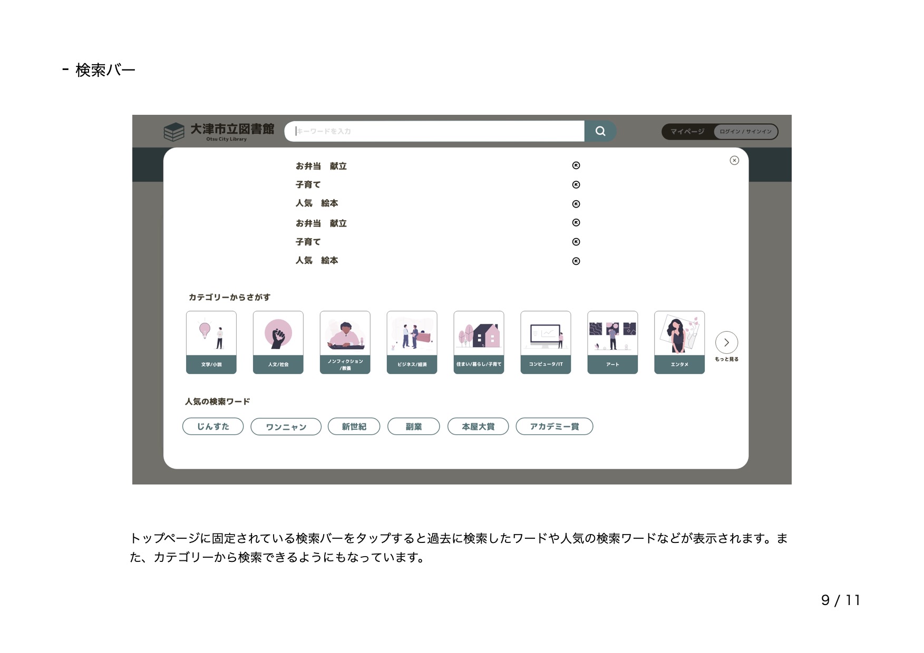Close the search suggestions popup
Screen dimensions: 924x653
pos(734,161)
